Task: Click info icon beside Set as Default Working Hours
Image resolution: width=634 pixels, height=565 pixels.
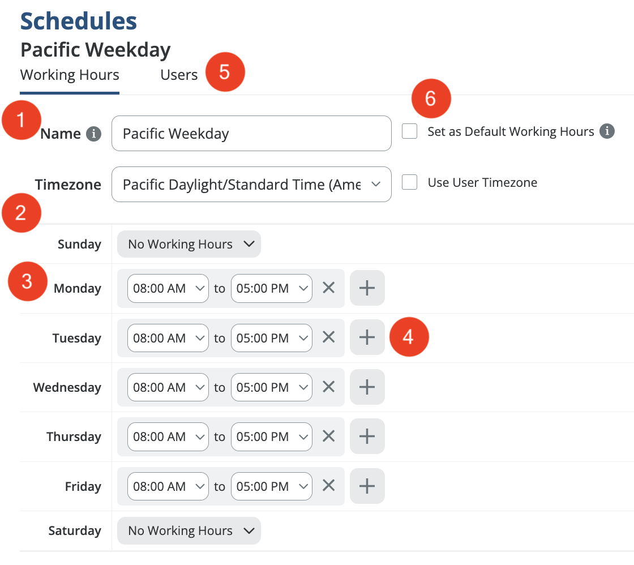Action: [607, 131]
